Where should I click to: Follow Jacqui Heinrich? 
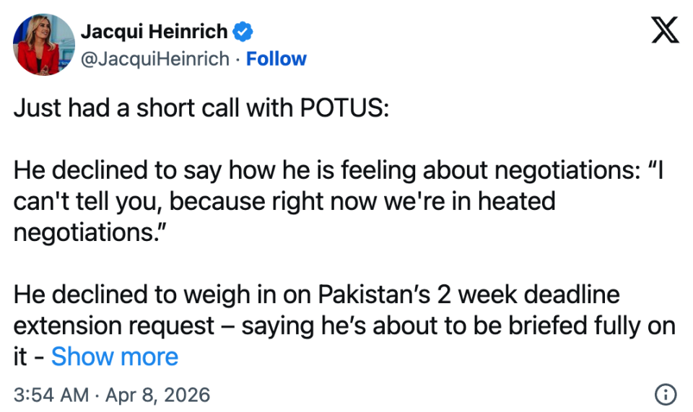pyautogui.click(x=276, y=58)
